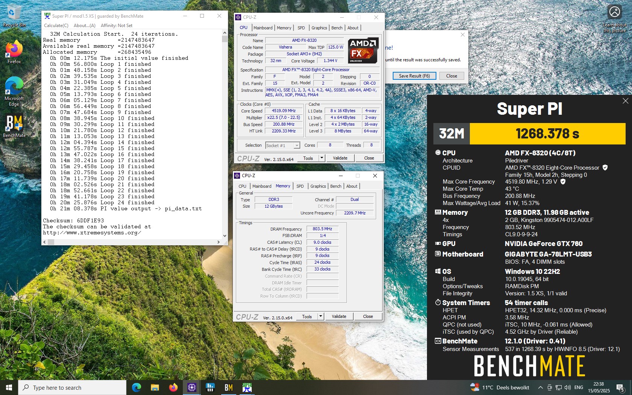Click scroll down arrow in Super PI log
The height and width of the screenshot is (395, 632).
point(225,236)
